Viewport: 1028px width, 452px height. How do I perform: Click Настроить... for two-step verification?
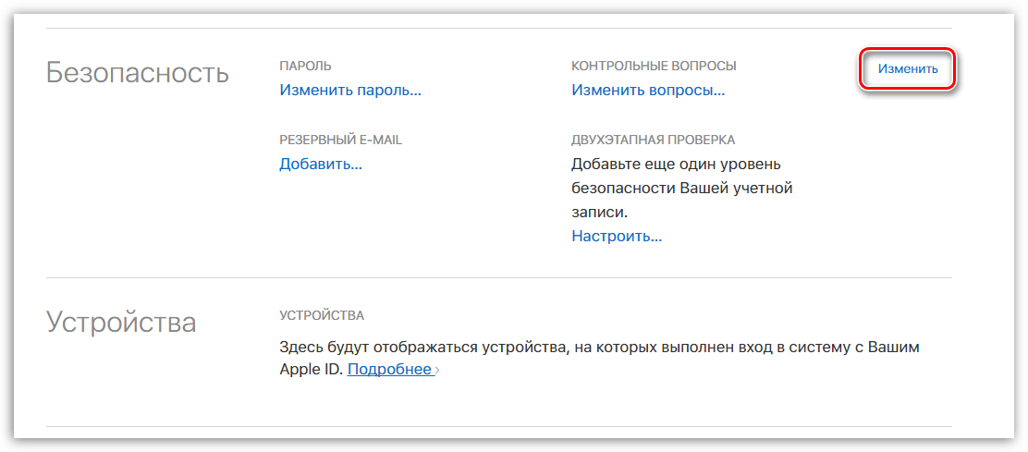(616, 236)
